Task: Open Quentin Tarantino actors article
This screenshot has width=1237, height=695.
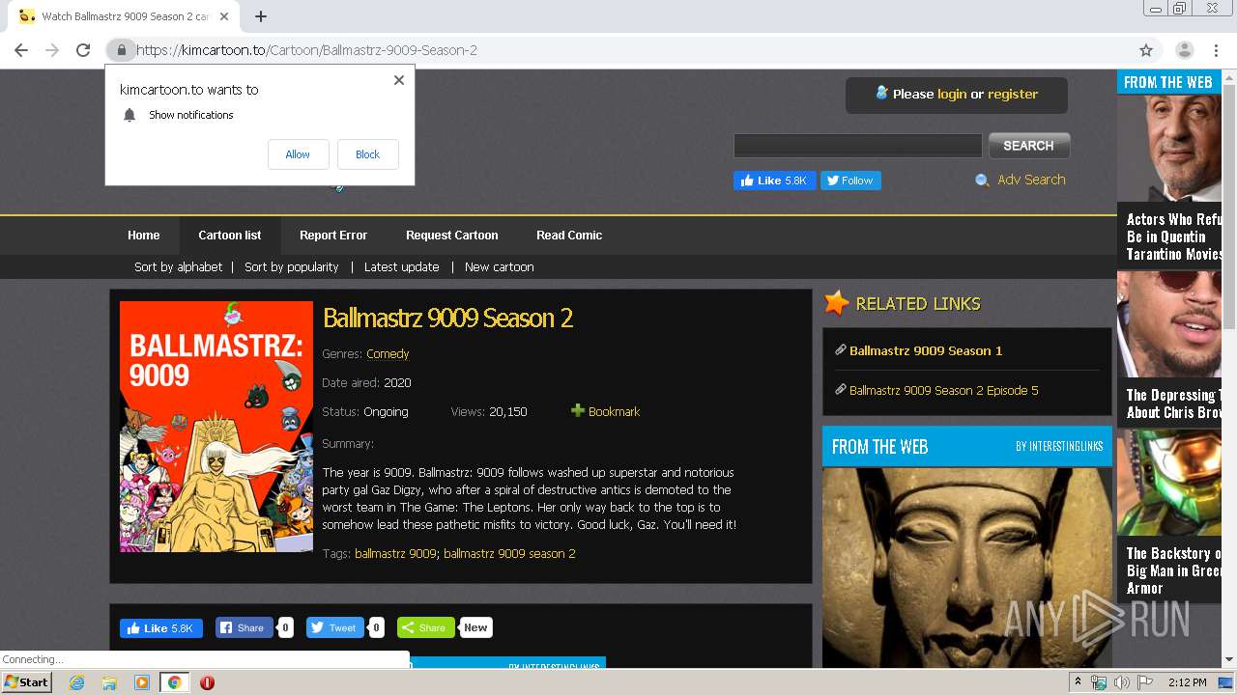Action: point(1174,236)
